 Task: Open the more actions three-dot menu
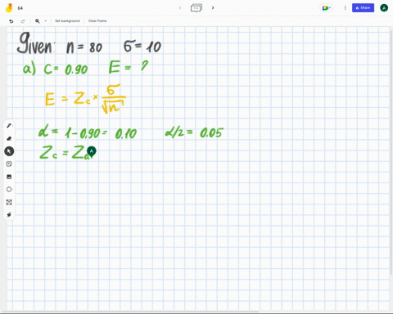coord(345,8)
